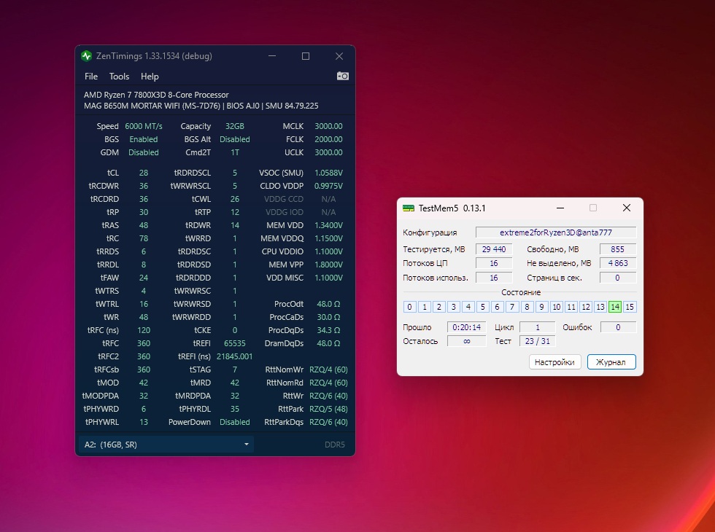Expand the A2: (16GB, SR) module dropdown
715x532 pixels.
(166, 445)
